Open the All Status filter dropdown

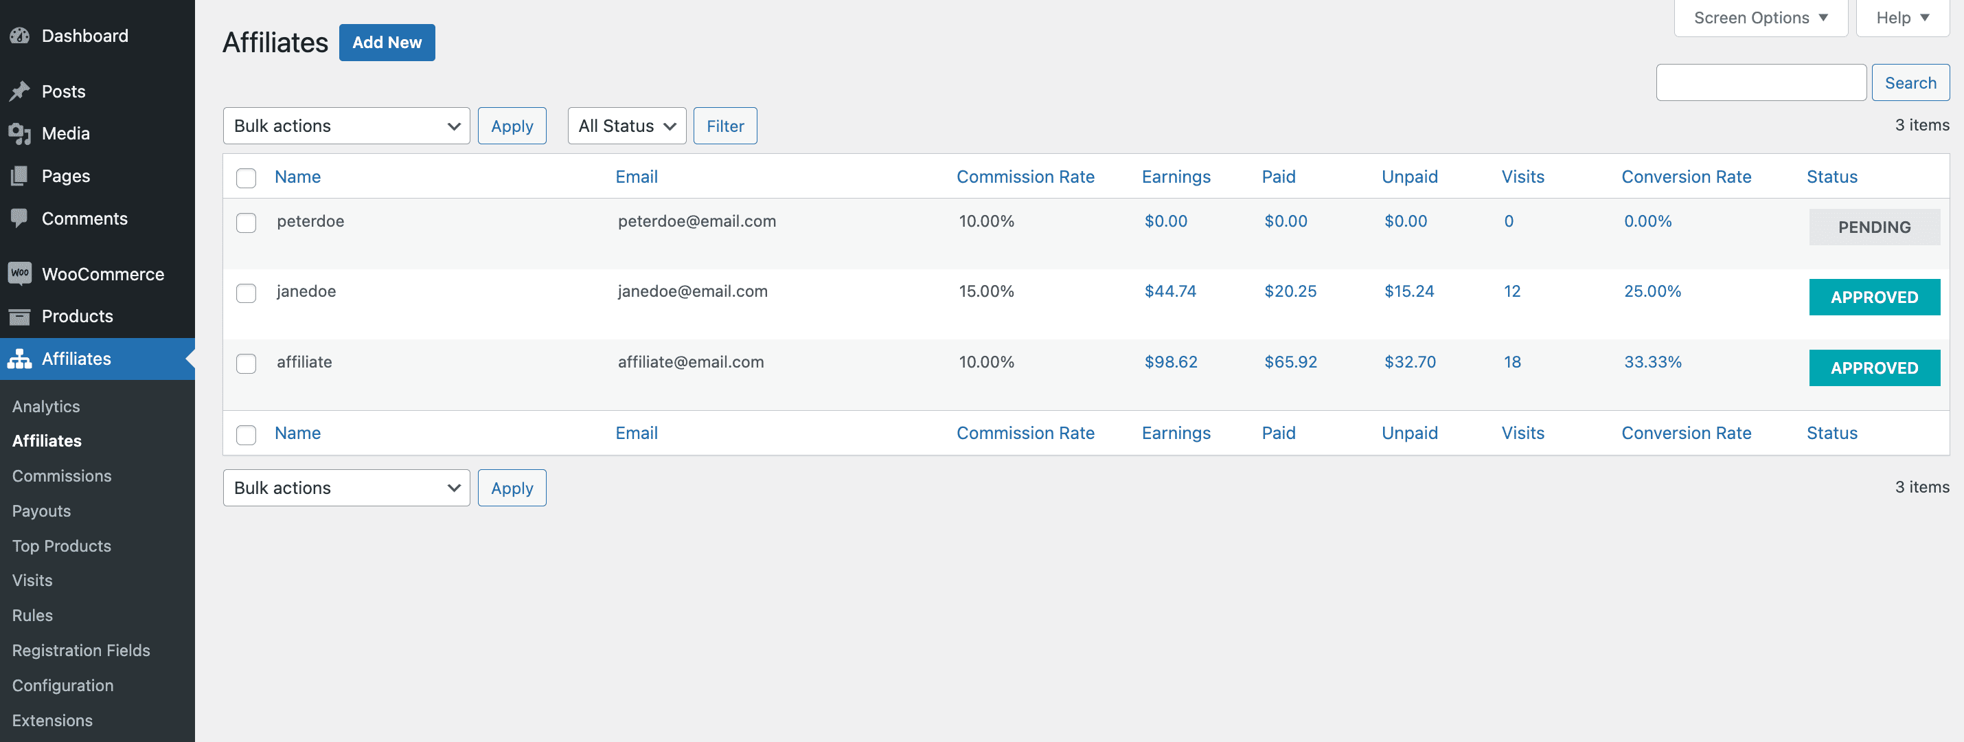pyautogui.click(x=626, y=126)
